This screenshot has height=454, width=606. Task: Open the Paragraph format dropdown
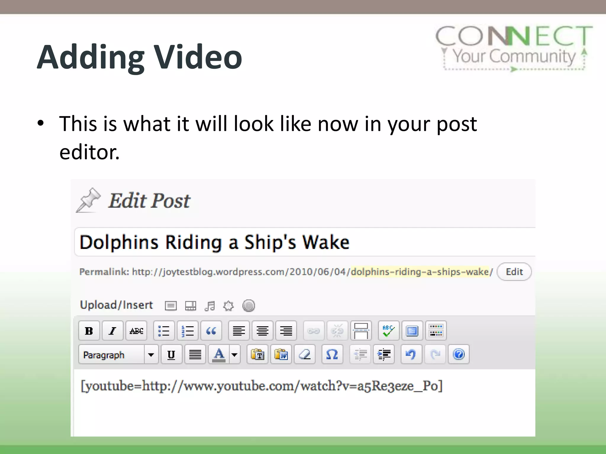pyautogui.click(x=118, y=354)
